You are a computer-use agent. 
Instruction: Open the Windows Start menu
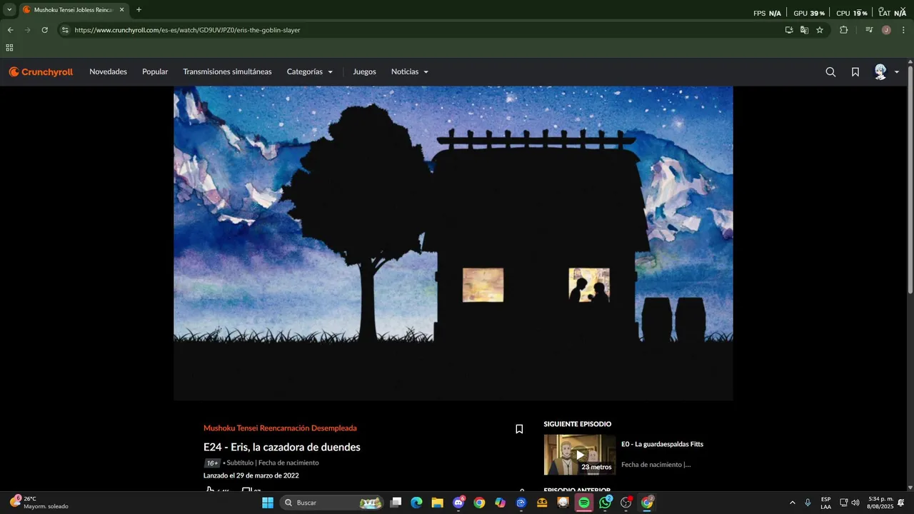click(x=268, y=503)
